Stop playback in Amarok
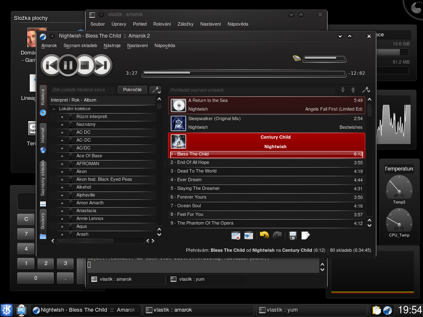The height and width of the screenshot is (317, 423). (x=85, y=65)
